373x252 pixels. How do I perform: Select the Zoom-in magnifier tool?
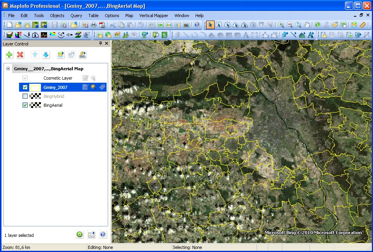coord(280,25)
